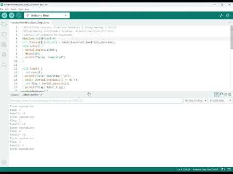The image size is (233, 174).
Task: Select the Serial Monitor tab
Action: coord(31,95)
